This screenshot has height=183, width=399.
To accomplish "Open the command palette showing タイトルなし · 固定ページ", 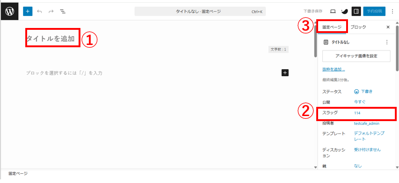I will coord(200,11).
